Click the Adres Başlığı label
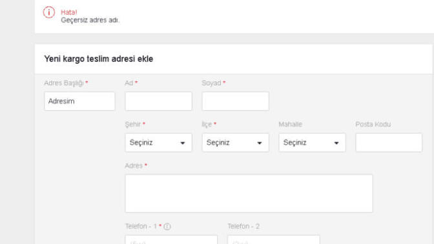The image size is (434, 244). [64, 83]
